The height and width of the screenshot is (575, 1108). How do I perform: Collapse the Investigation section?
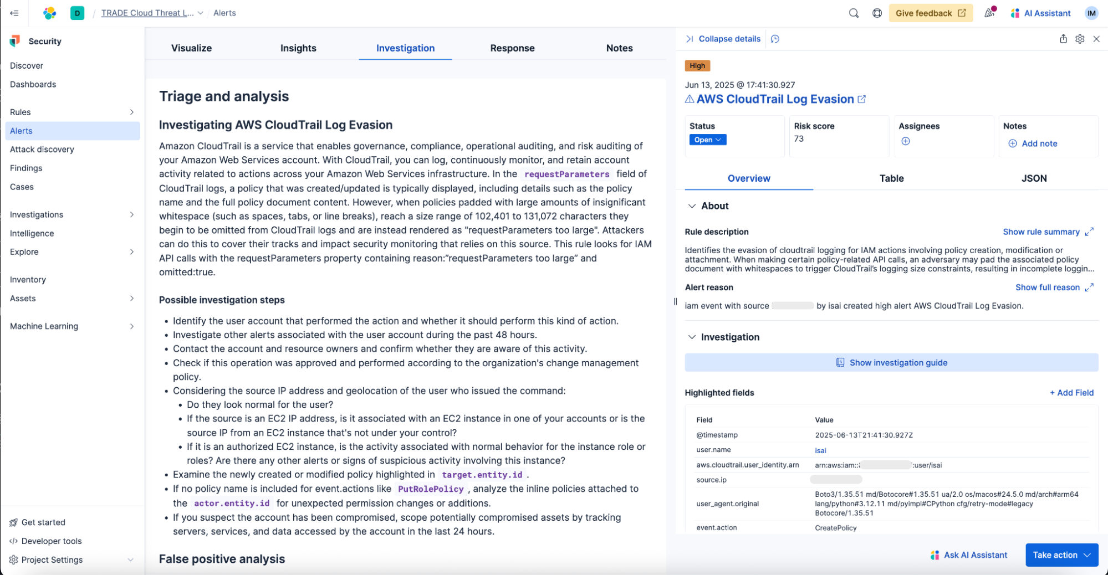(x=692, y=337)
